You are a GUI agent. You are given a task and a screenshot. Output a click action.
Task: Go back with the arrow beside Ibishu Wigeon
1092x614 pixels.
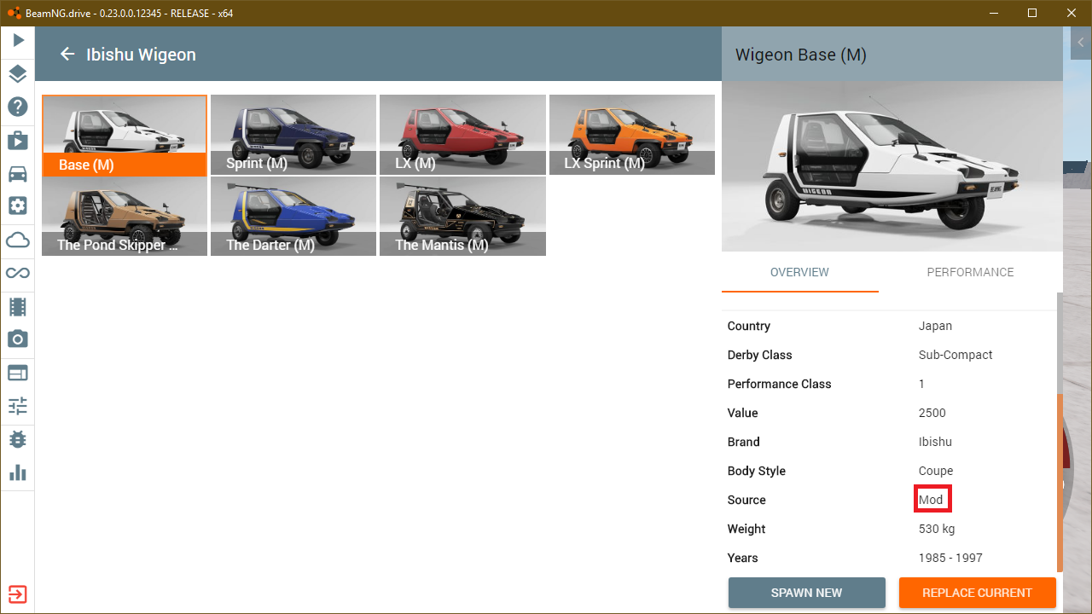coord(67,55)
